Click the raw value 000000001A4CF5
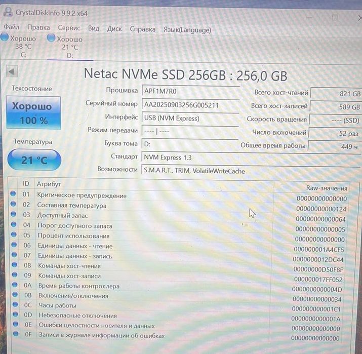 (x=319, y=249)
